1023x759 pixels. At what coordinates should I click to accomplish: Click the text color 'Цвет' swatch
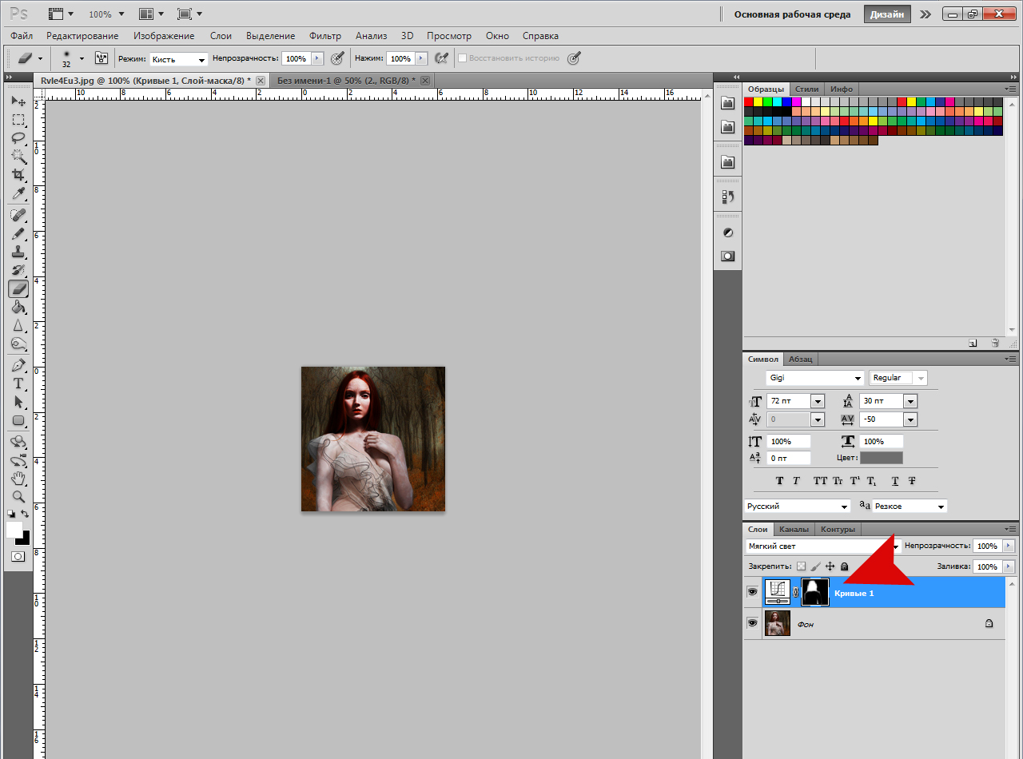click(x=882, y=458)
